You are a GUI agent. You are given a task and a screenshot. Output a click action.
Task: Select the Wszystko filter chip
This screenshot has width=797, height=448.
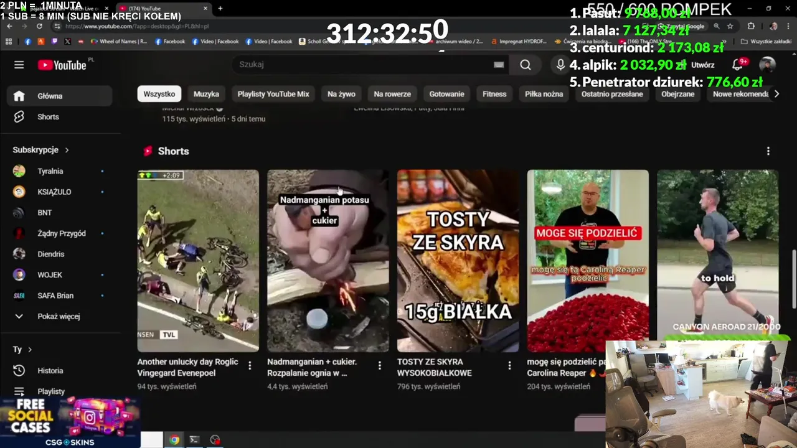(159, 94)
